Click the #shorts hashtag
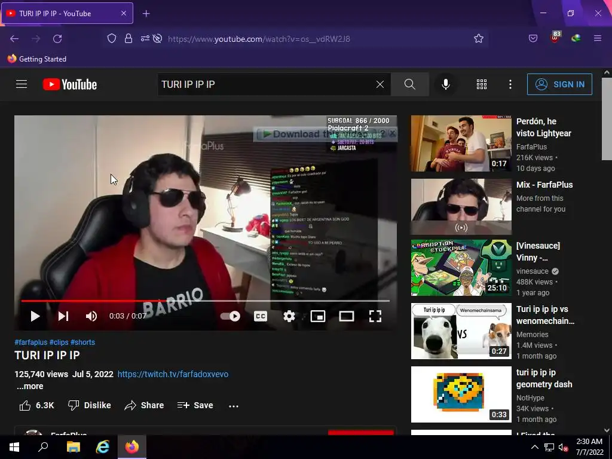This screenshot has height=459, width=612. 82,342
